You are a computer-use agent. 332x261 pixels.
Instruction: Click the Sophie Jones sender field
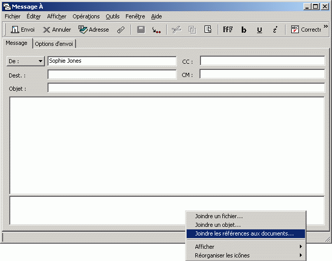click(x=112, y=61)
